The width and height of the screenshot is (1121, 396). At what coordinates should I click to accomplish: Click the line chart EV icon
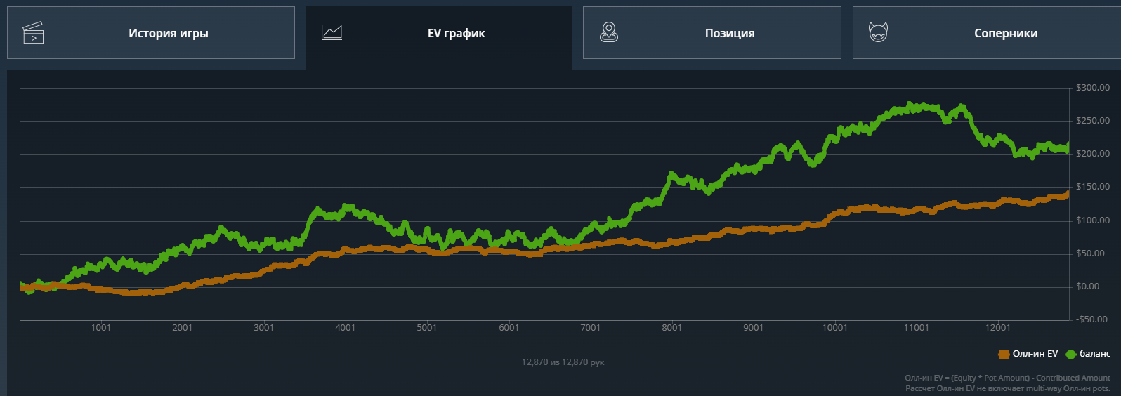[332, 32]
